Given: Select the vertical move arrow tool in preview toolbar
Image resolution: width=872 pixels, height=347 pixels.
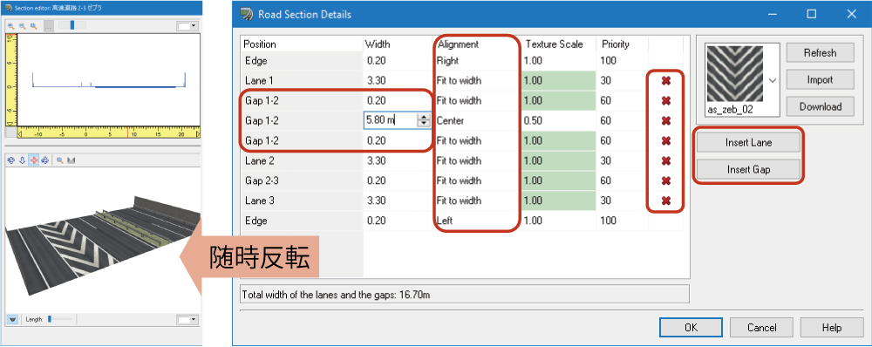Looking at the screenshot, I should 23,160.
